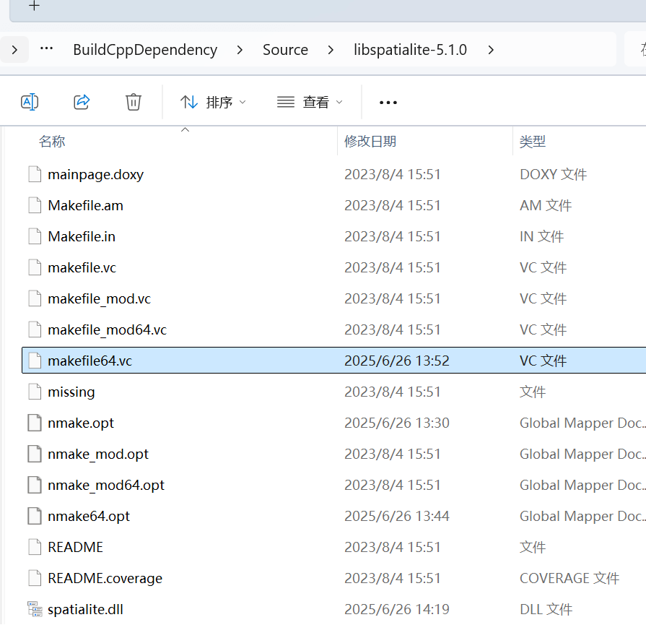The height and width of the screenshot is (638, 646).
Task: Click the Delete trash icon
Action: tap(134, 102)
